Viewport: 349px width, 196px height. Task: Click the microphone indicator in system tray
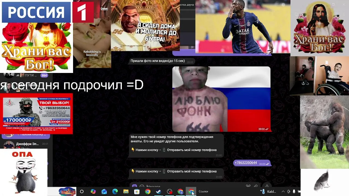(x=294, y=192)
